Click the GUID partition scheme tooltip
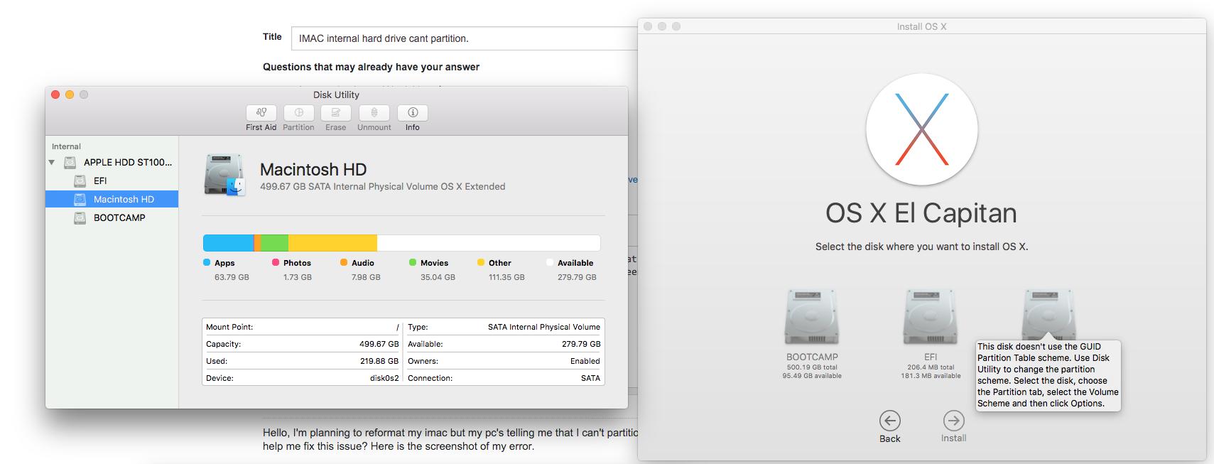The height and width of the screenshot is (464, 1214). point(1048,375)
